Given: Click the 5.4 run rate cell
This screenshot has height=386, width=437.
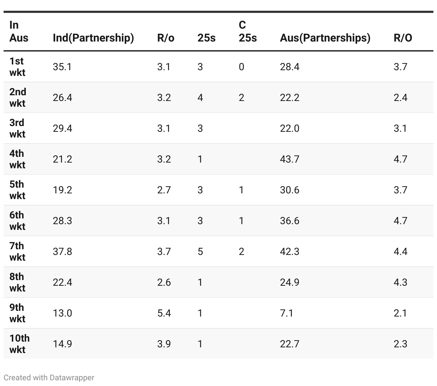Looking at the screenshot, I should pos(164,313).
